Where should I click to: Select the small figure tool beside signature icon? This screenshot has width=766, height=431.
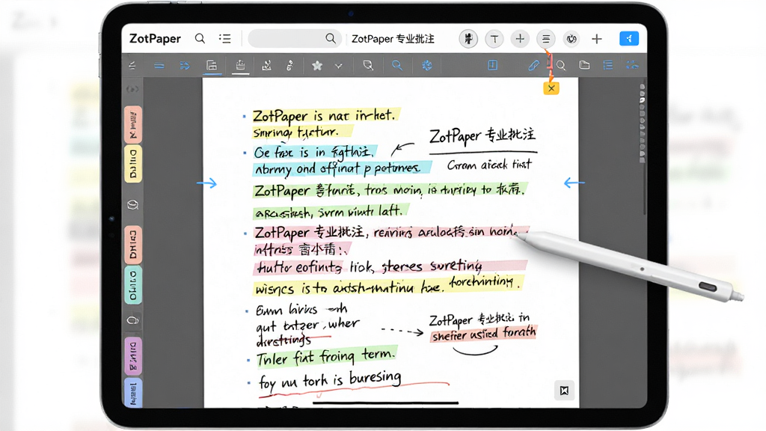289,66
